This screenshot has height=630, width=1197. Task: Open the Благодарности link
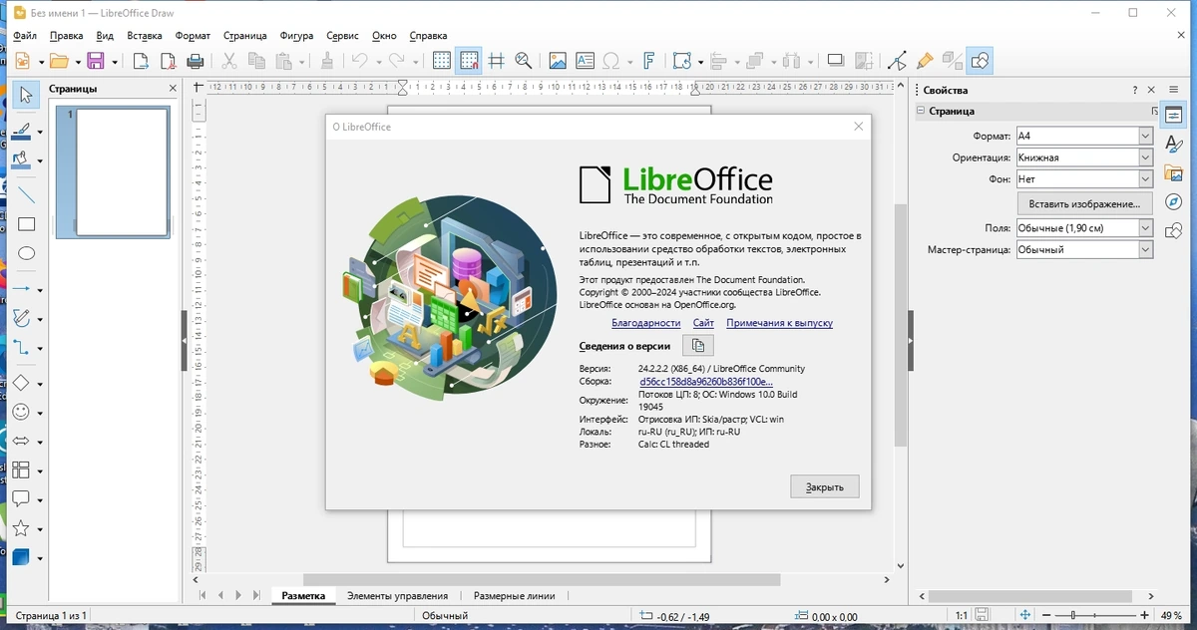[x=646, y=323]
